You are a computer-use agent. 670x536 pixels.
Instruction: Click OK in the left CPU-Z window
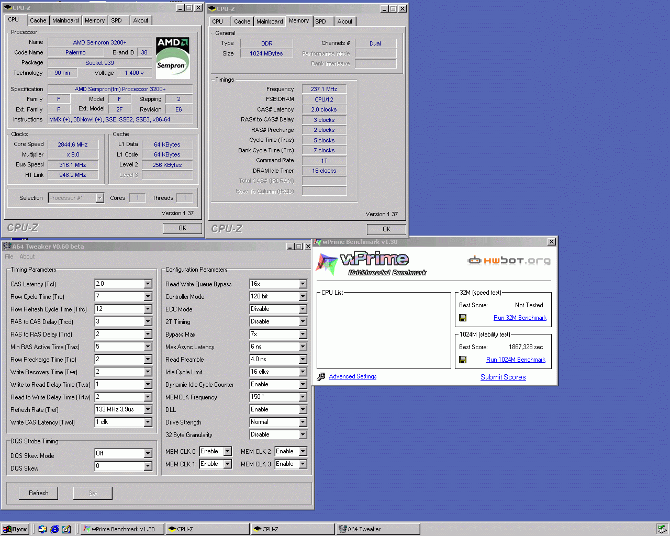point(182,228)
